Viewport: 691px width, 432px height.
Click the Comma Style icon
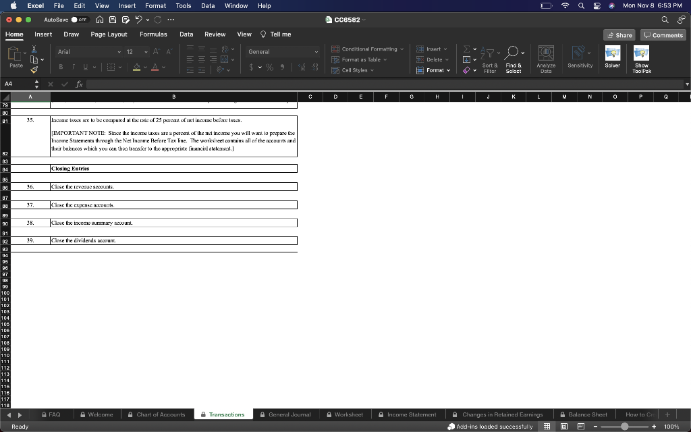point(282,67)
